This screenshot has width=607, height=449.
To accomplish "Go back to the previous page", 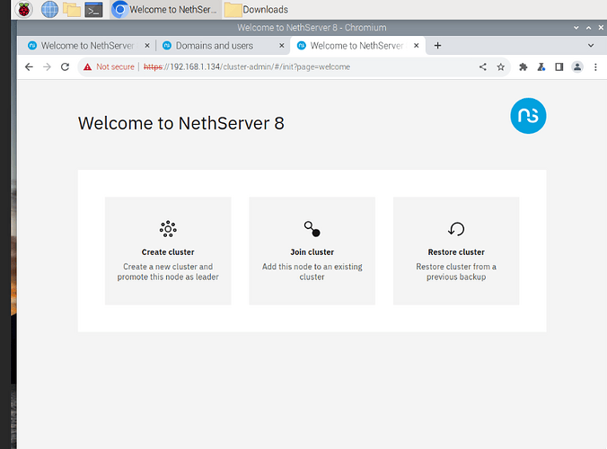I will (29, 67).
